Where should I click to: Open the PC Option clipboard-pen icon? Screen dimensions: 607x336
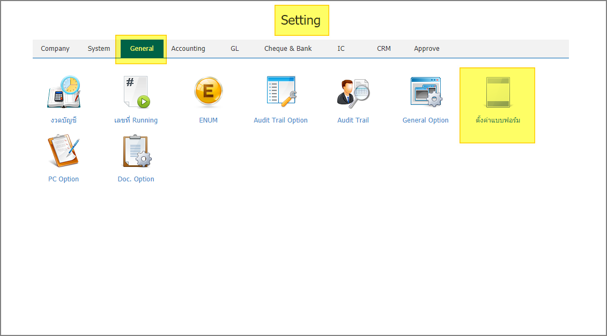[x=63, y=151]
